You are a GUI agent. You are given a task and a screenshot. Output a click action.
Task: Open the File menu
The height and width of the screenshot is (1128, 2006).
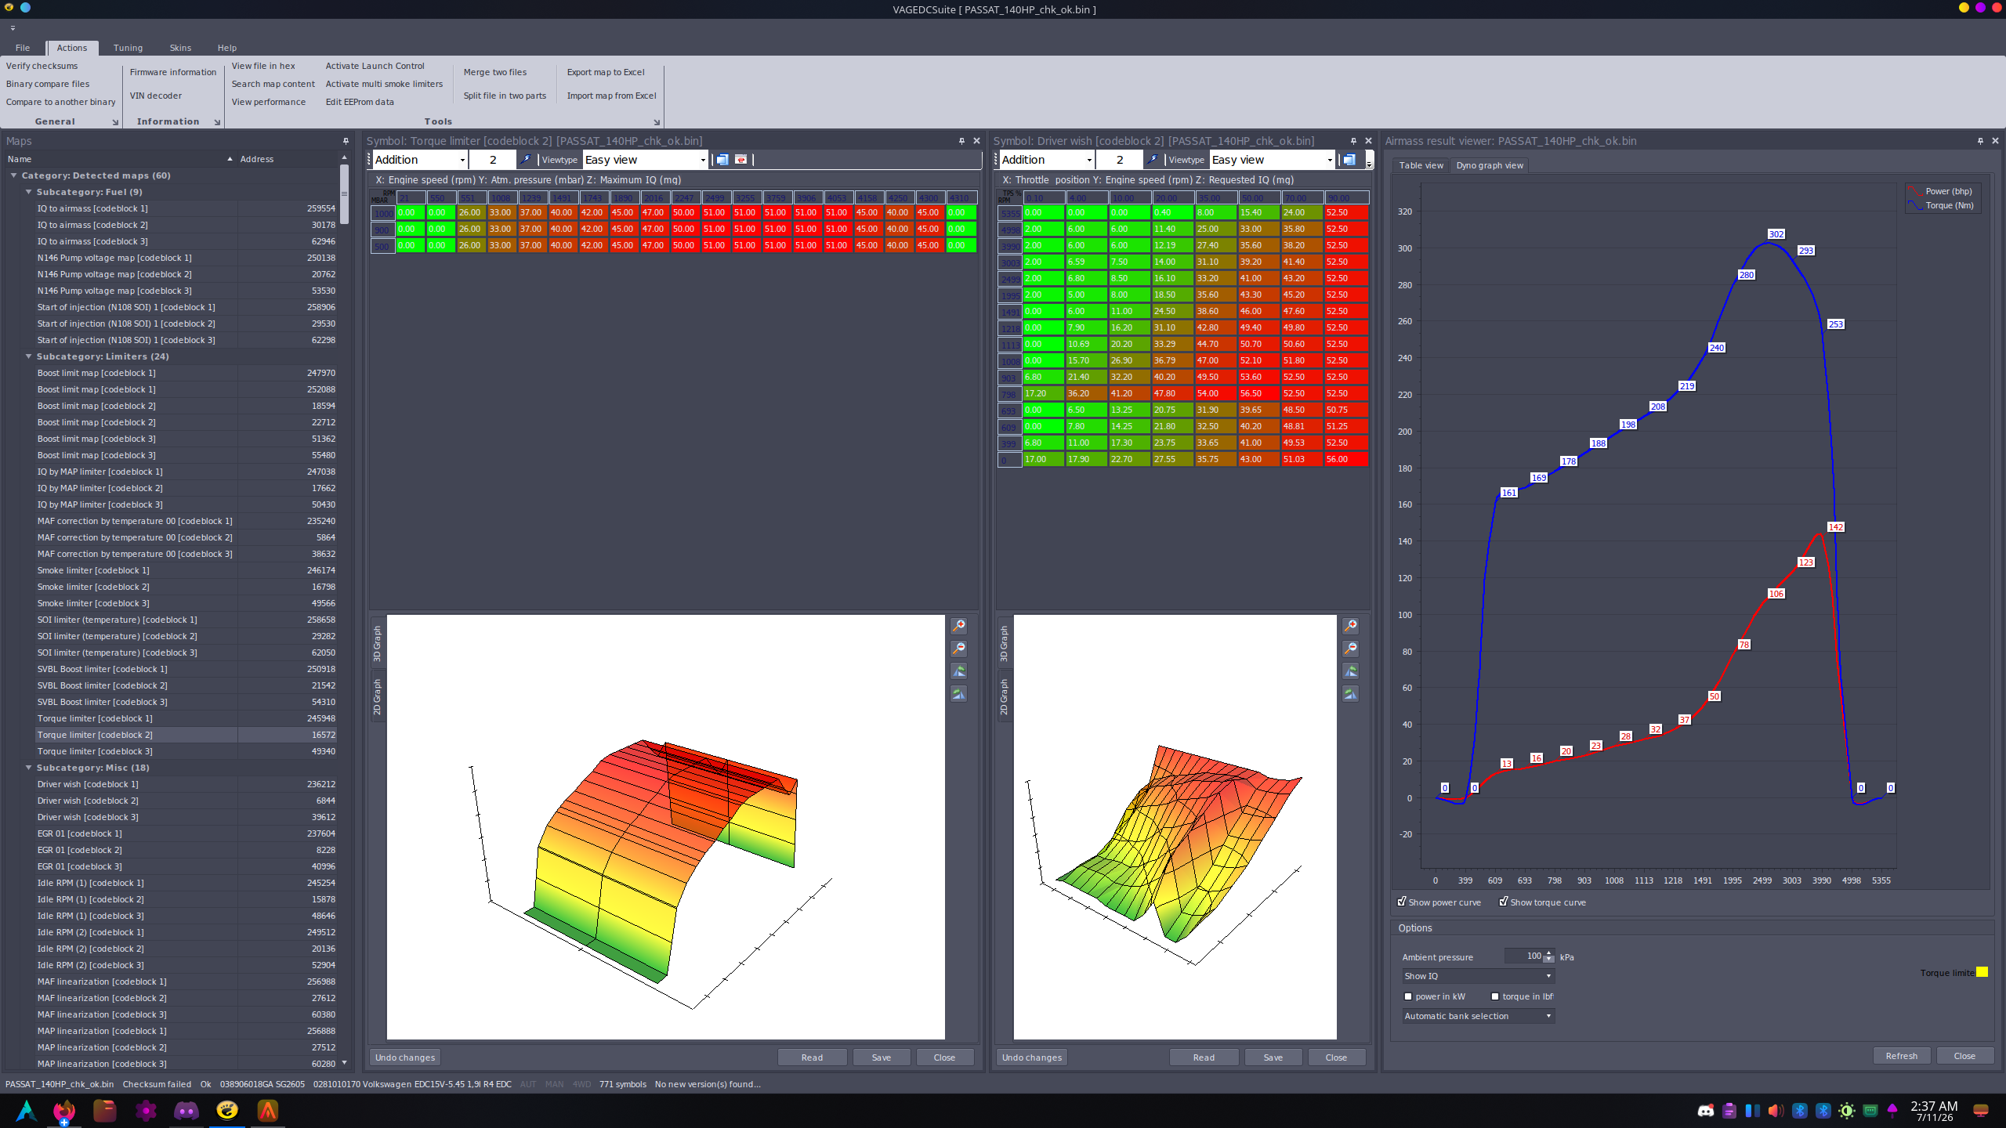(x=23, y=48)
